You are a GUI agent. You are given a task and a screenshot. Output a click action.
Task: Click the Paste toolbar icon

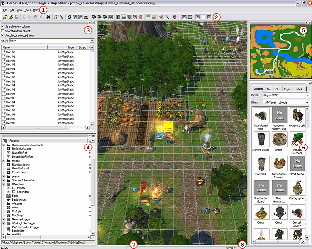[35, 17]
